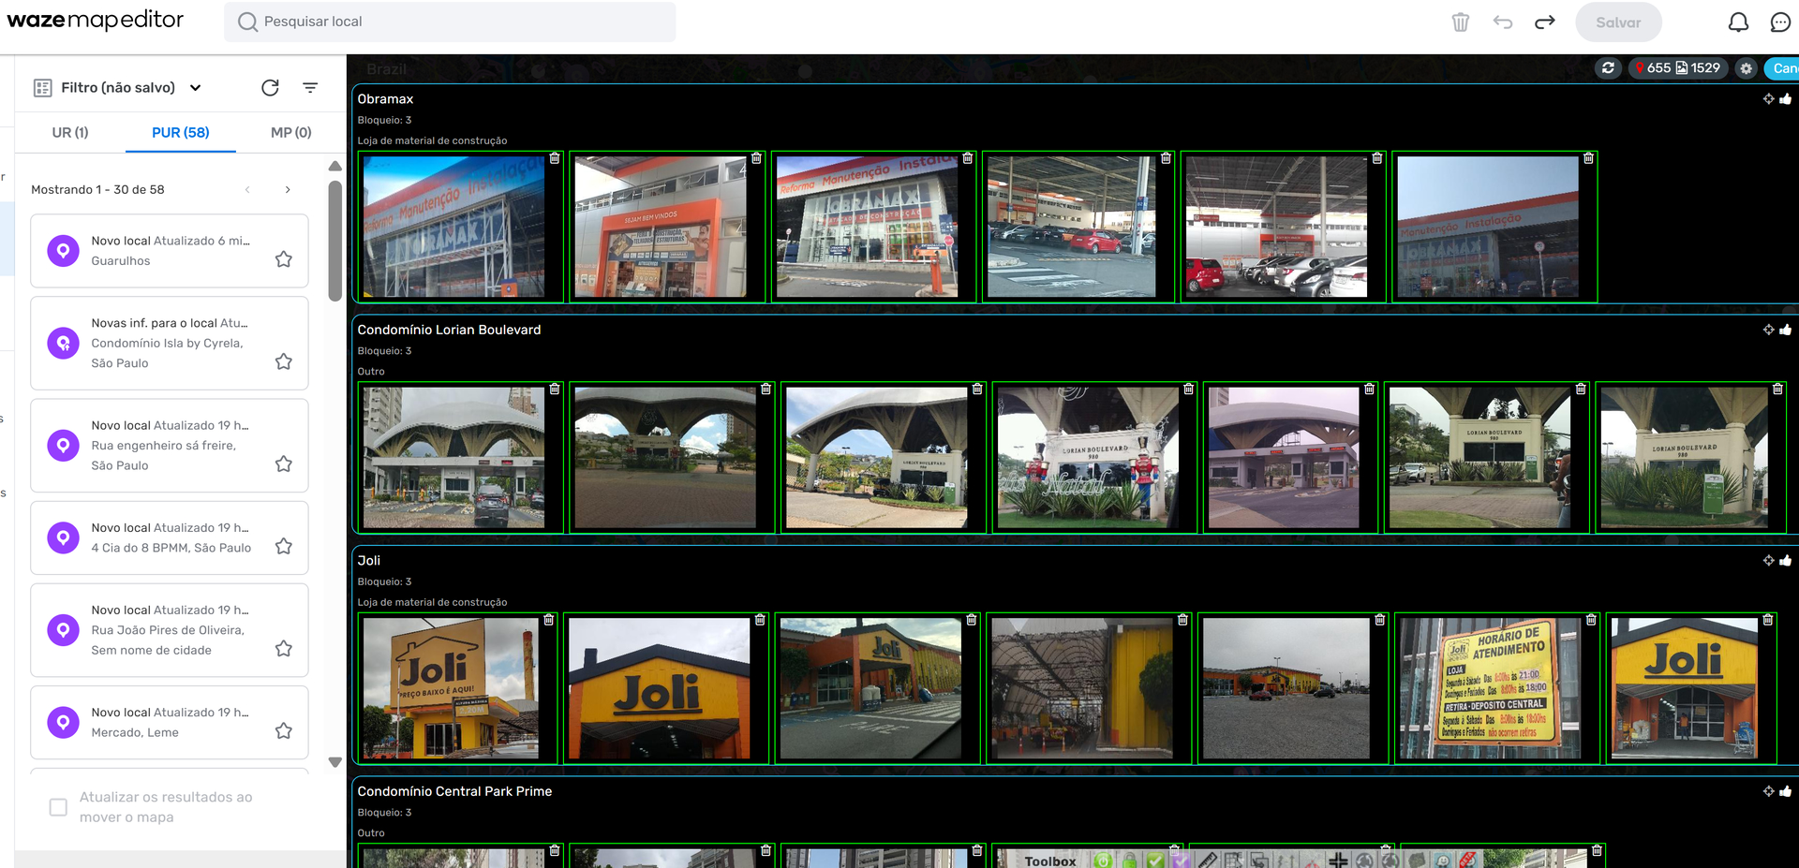This screenshot has height=868, width=1799.
Task: Switch to the MP (0) tab
Action: [290, 133]
